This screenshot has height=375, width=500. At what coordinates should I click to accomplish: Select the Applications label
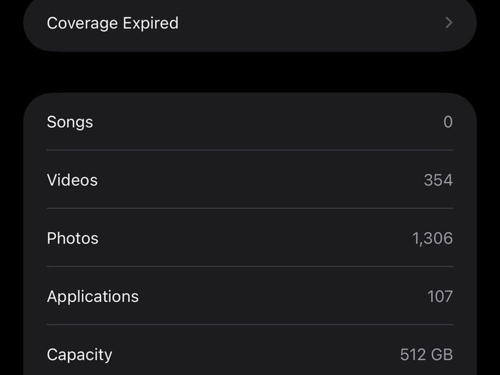pos(92,297)
